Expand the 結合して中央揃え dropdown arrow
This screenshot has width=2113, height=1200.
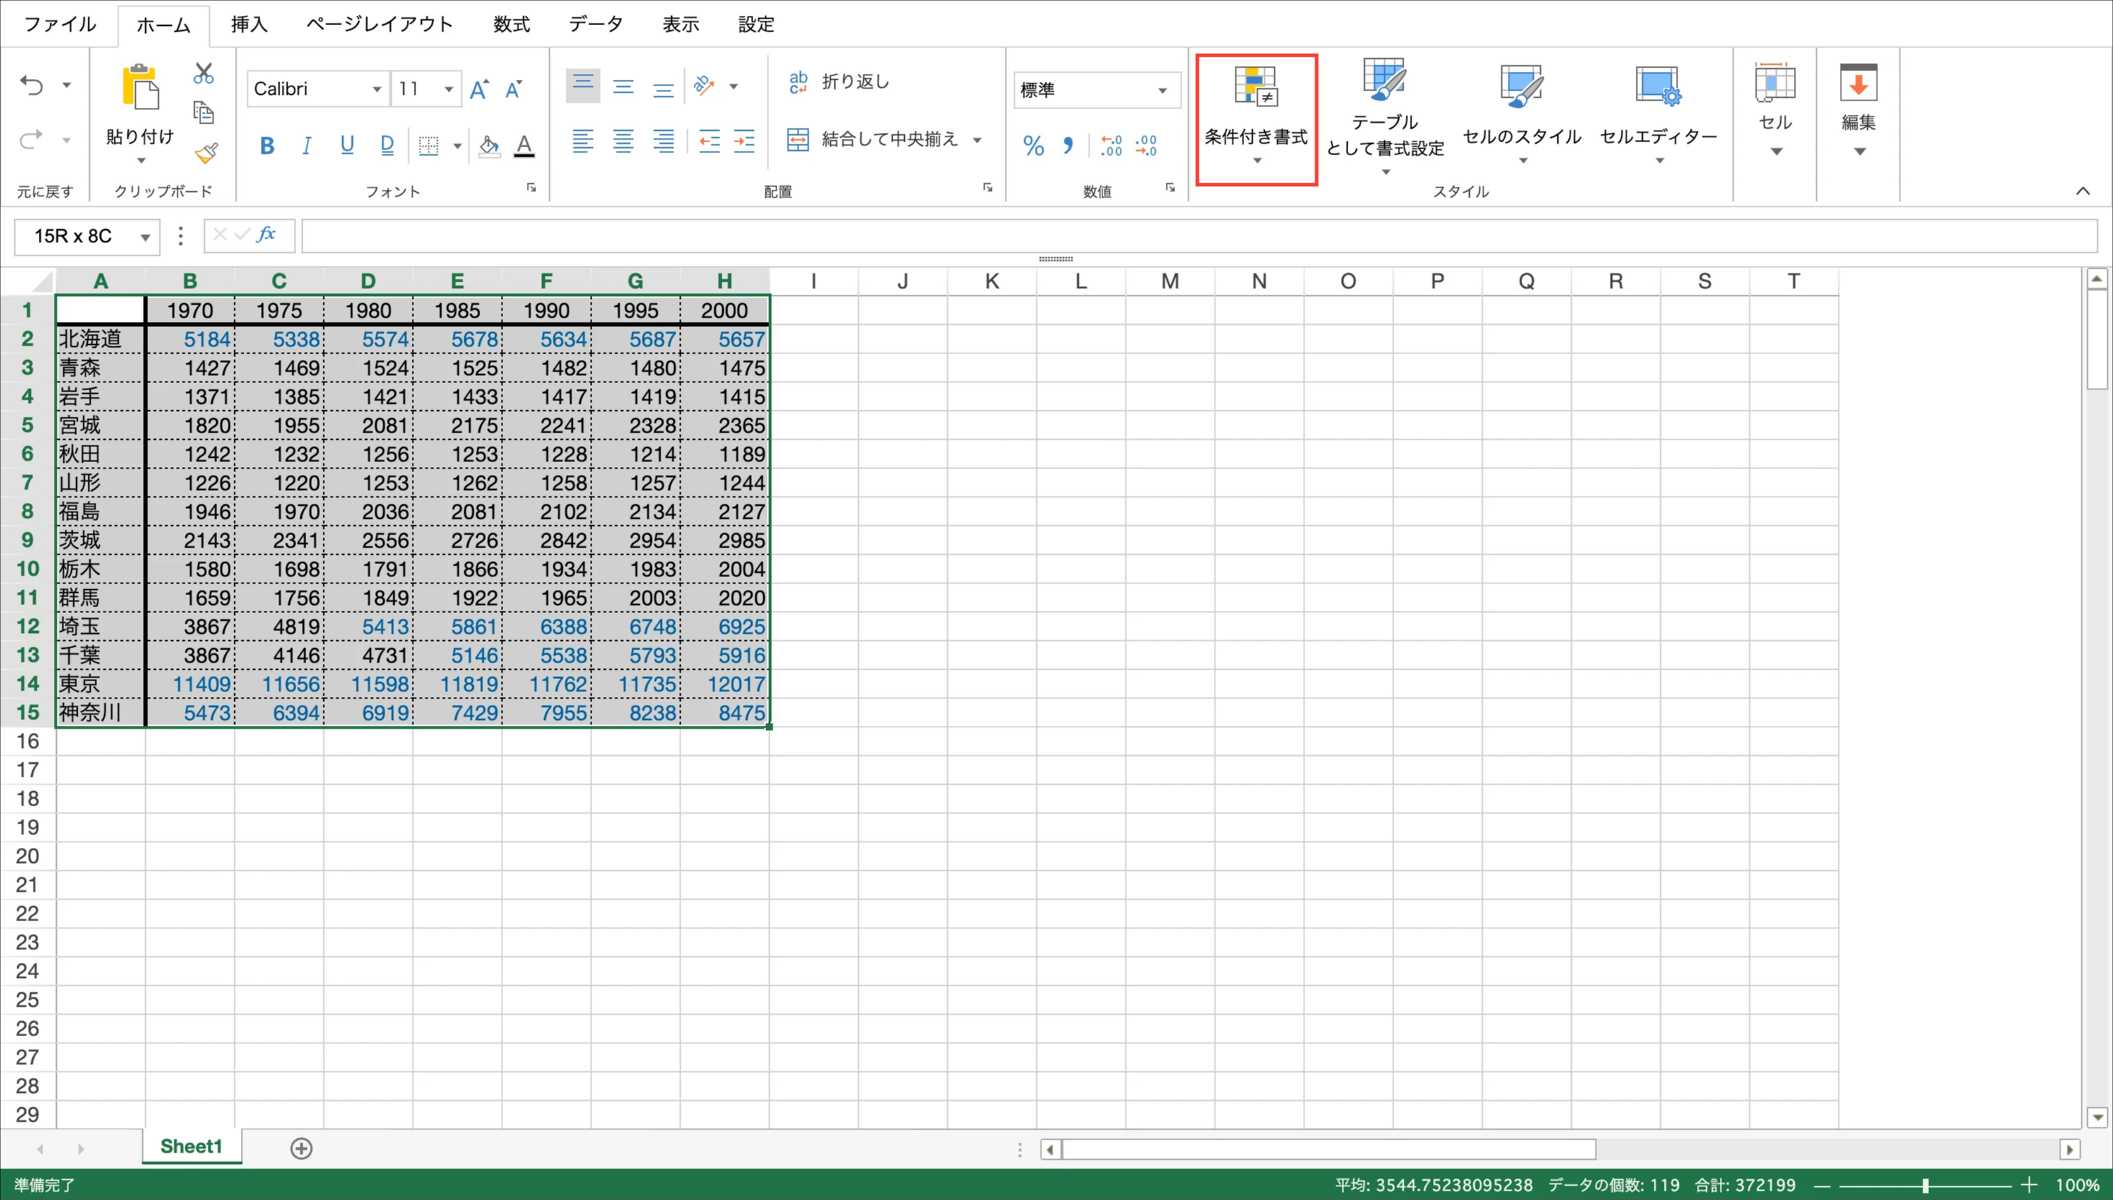click(977, 140)
